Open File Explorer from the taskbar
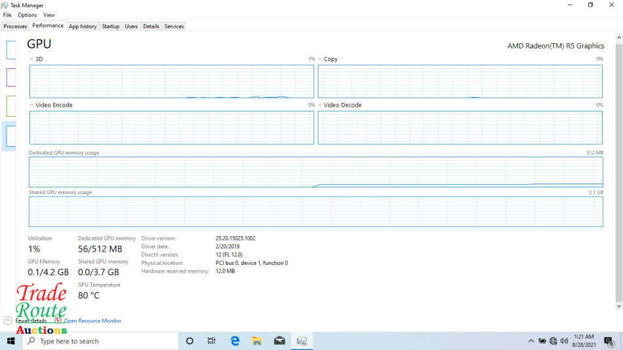 tap(257, 341)
